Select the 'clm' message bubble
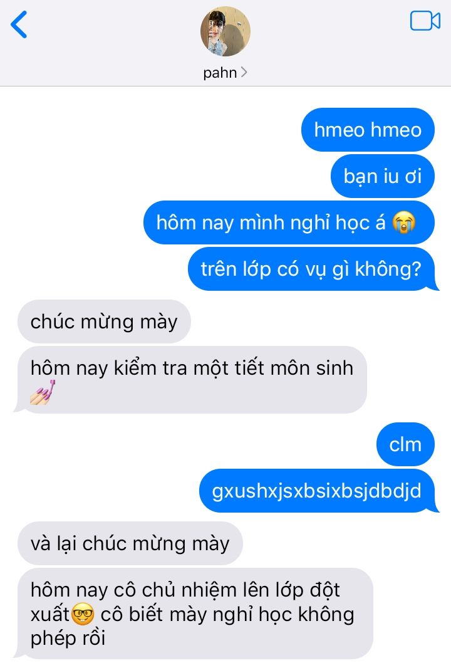451x663 pixels. tap(405, 444)
